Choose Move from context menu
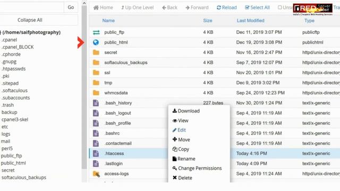340x191 pixels. (x=181, y=140)
